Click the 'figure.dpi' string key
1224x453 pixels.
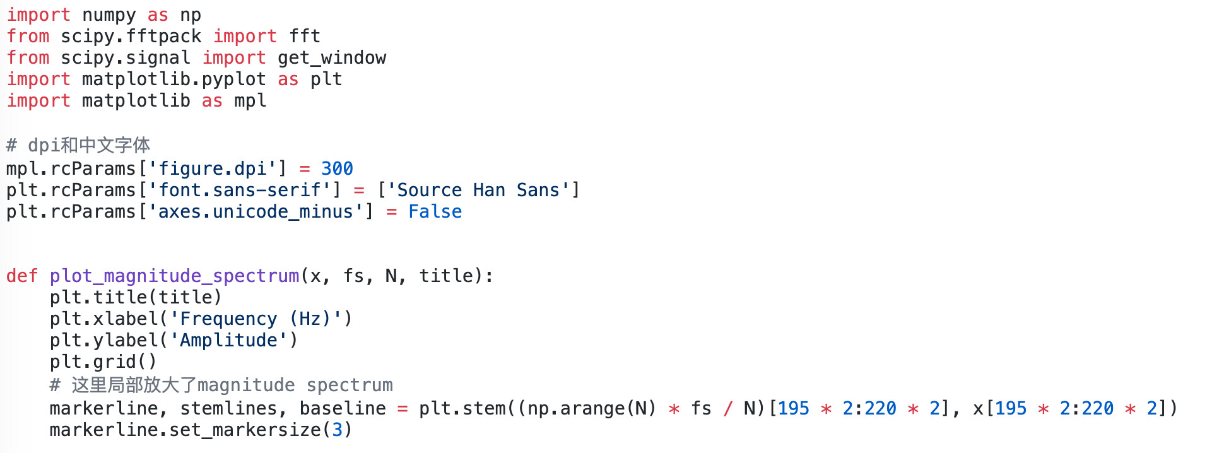[212, 168]
